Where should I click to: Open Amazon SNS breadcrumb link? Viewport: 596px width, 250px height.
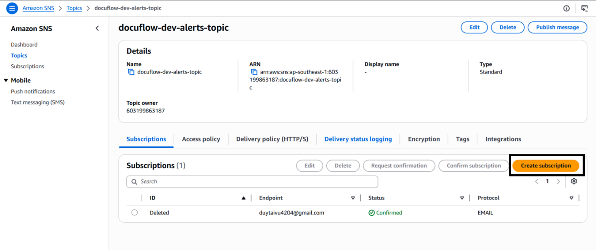click(39, 8)
